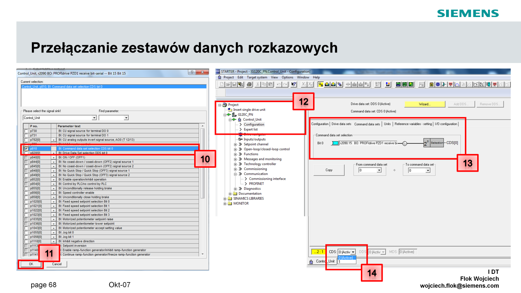This screenshot has width=521, height=293.
Task: Open the Options menu
Action: coord(287,77)
